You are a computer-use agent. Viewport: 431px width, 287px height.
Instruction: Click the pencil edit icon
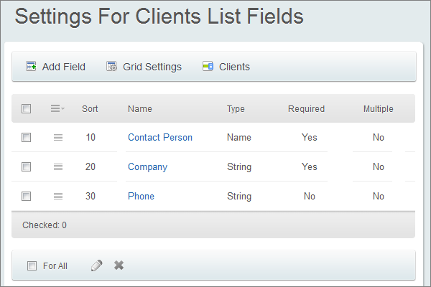[97, 265]
